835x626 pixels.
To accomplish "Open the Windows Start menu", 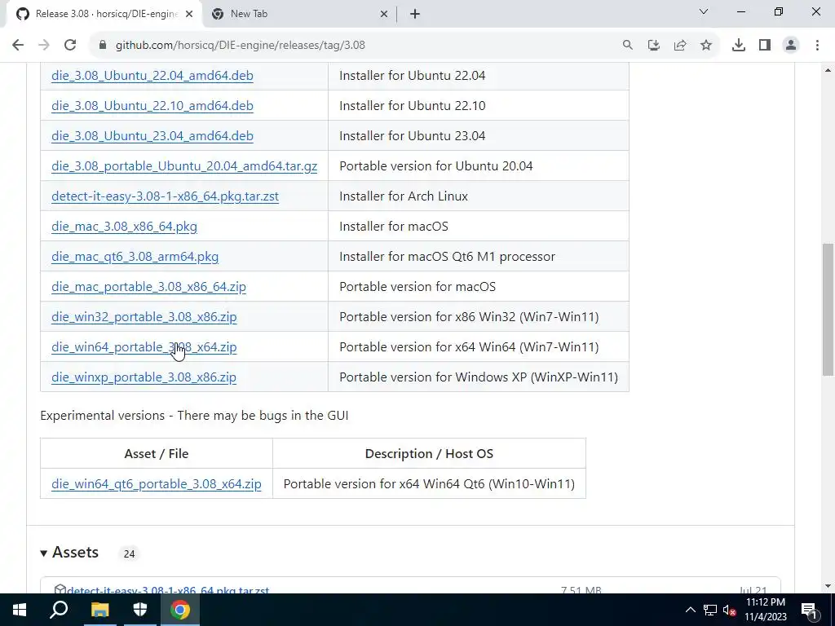I will 20,610.
